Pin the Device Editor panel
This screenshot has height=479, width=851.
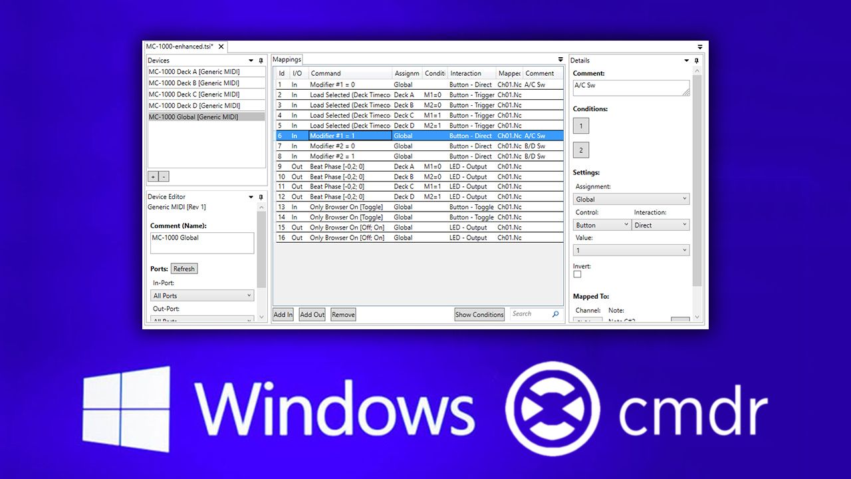tap(261, 197)
